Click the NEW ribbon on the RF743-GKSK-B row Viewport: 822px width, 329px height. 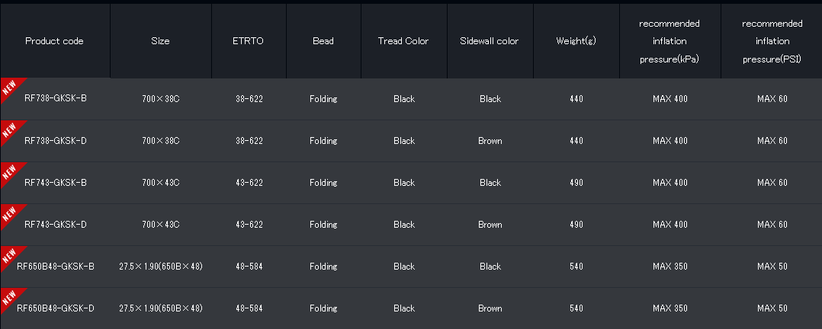click(10, 171)
